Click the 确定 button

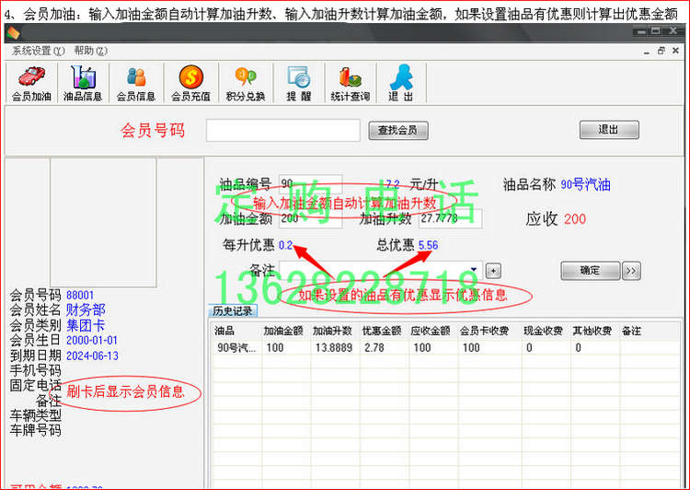coord(590,271)
